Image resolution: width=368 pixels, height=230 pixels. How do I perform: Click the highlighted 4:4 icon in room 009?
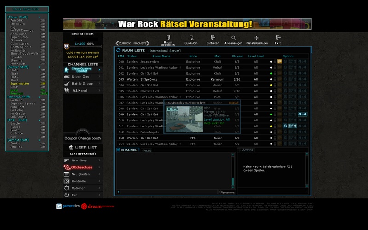[302, 114]
